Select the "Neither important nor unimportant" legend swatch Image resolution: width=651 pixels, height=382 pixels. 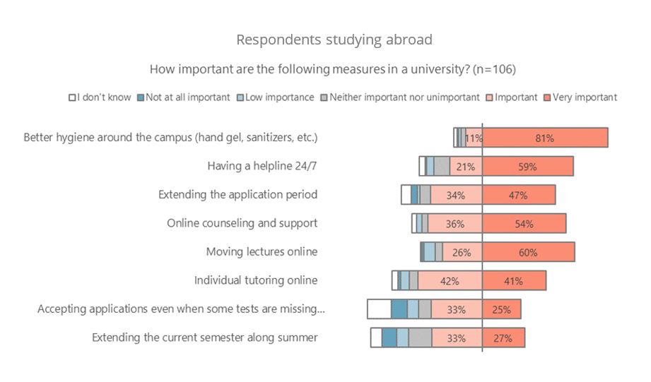pyautogui.click(x=325, y=97)
